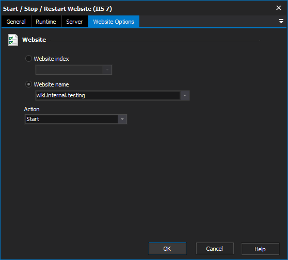Select the Website index radio button
This screenshot has height=260, width=288.
pos(28,59)
